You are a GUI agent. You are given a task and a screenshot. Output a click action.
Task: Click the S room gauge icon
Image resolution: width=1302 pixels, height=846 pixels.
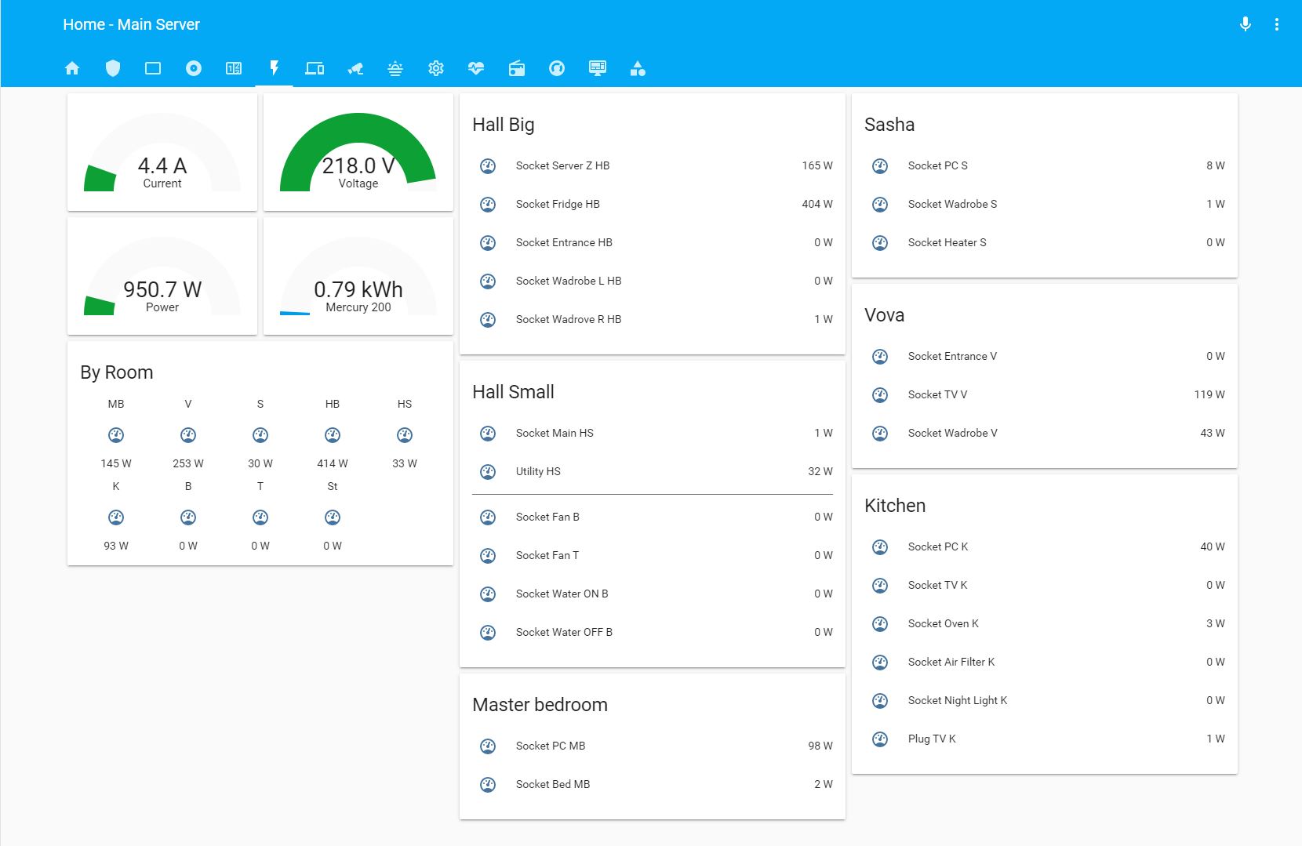(x=260, y=435)
